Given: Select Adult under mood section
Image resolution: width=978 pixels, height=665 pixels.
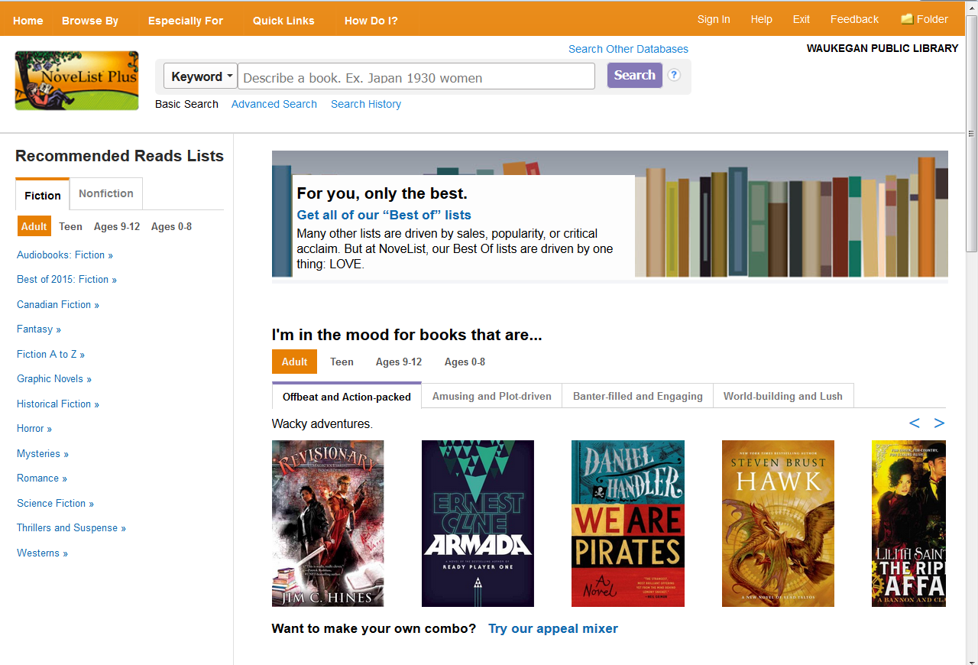Looking at the screenshot, I should click(x=294, y=362).
